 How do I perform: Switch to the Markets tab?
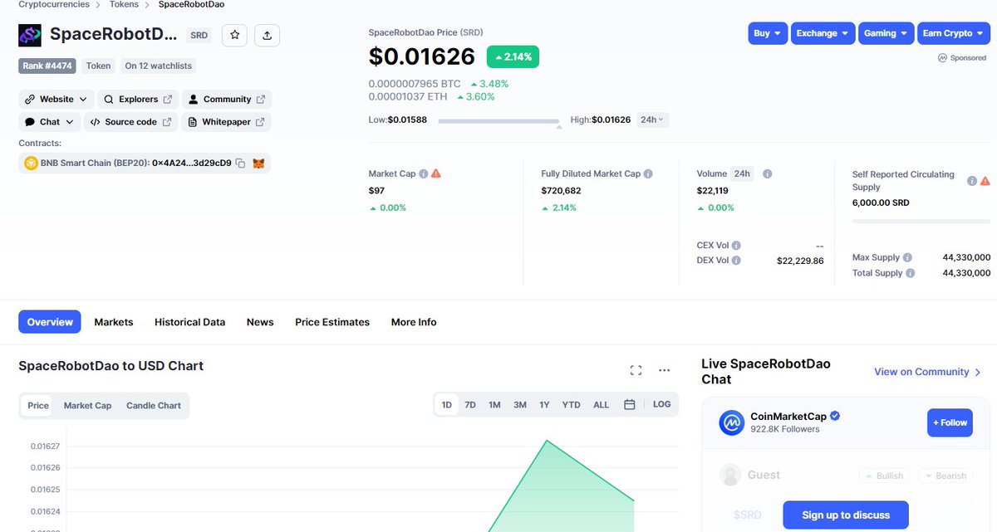[114, 322]
